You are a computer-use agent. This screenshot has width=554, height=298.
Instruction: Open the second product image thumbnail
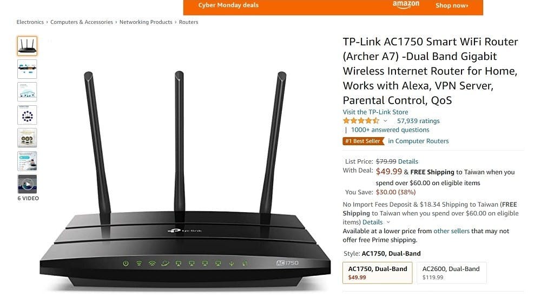(27, 69)
